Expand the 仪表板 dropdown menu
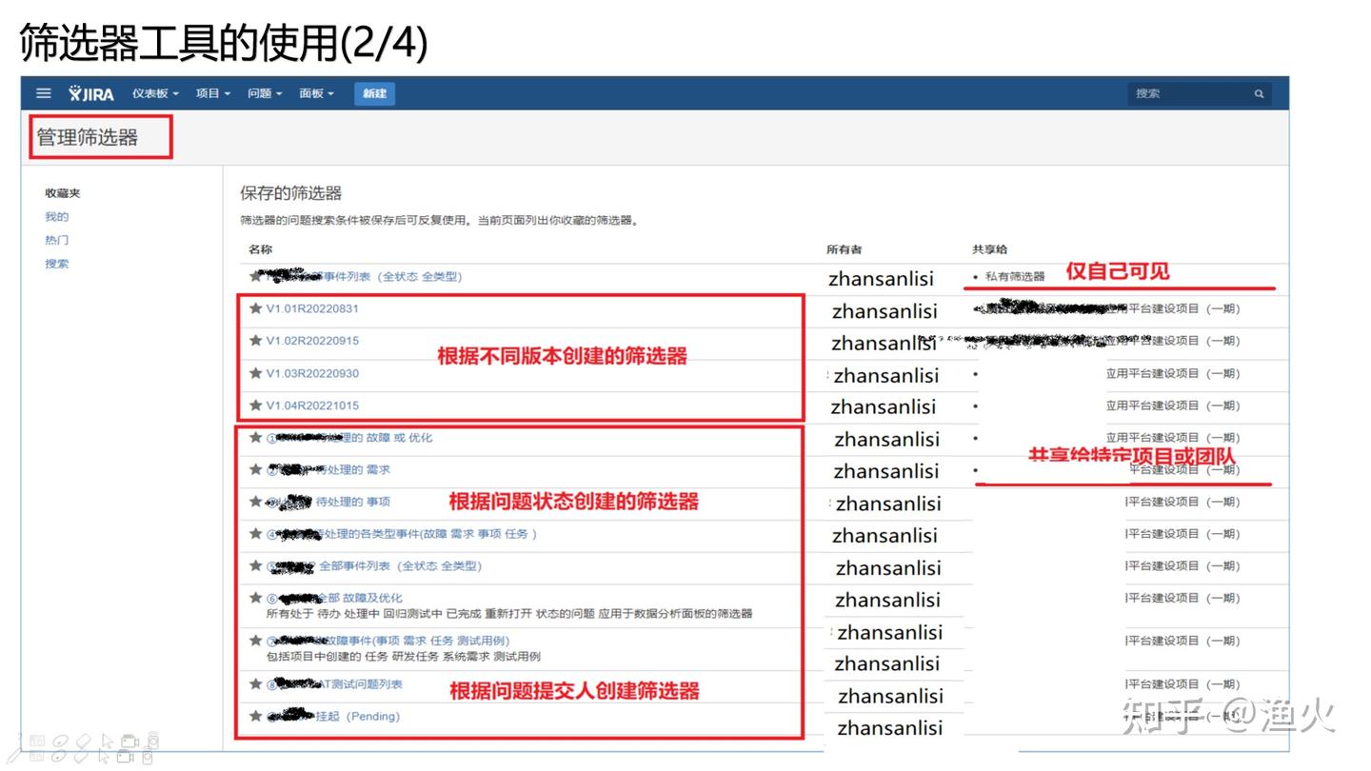Image resolution: width=1371 pixels, height=771 pixels. click(x=155, y=93)
